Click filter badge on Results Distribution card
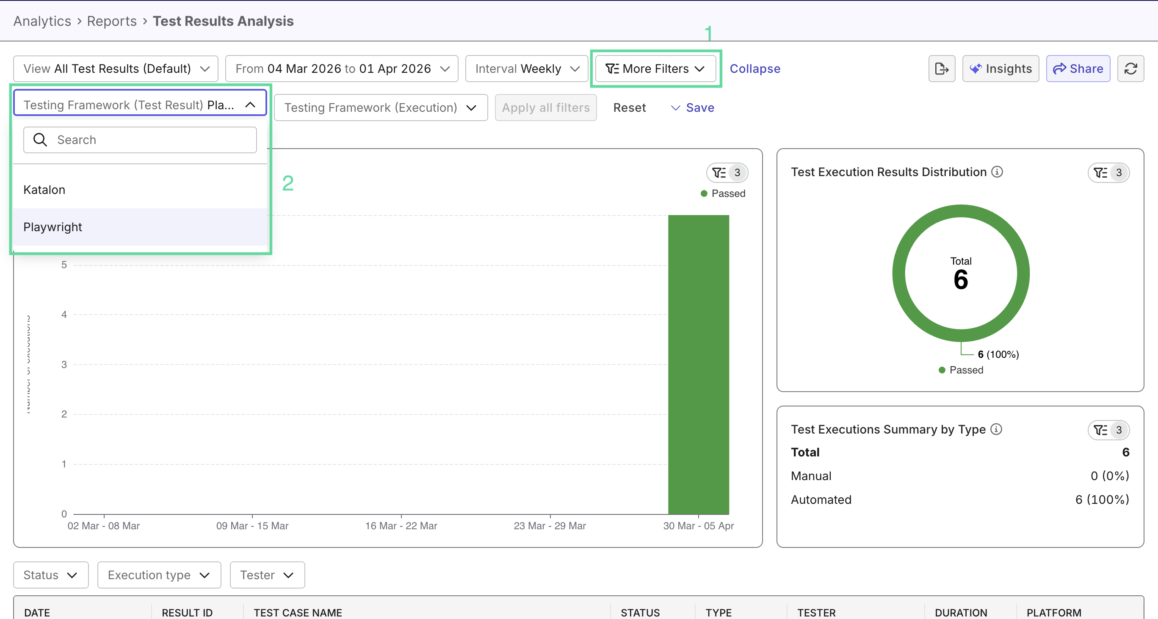 1108,173
